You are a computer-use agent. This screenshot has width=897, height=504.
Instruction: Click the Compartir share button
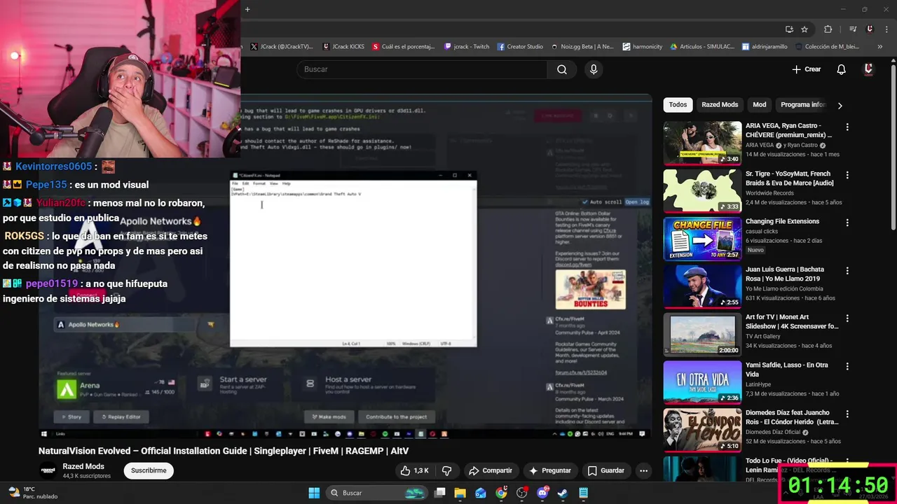(x=491, y=470)
